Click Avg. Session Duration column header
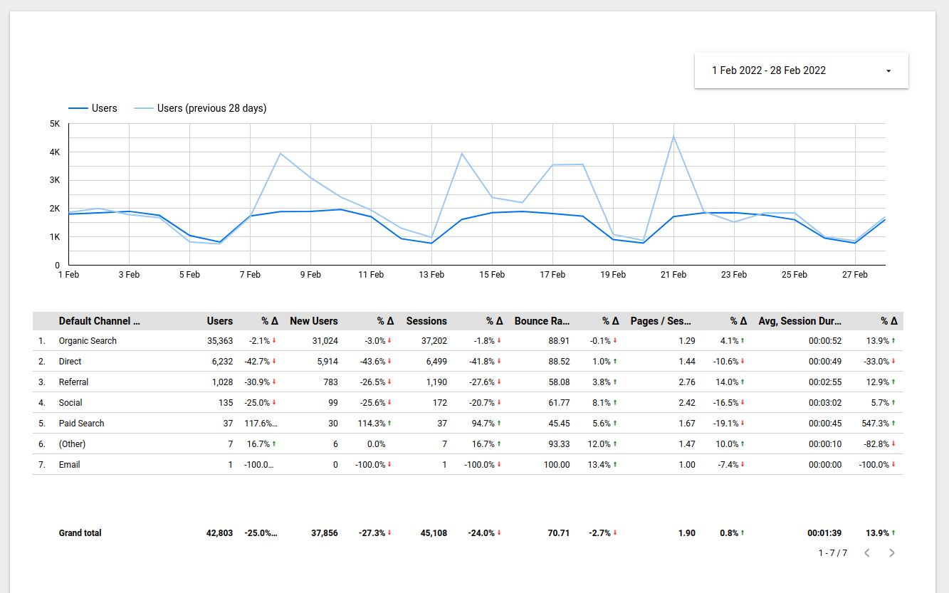Viewport: 949px width, 593px height. [x=799, y=321]
